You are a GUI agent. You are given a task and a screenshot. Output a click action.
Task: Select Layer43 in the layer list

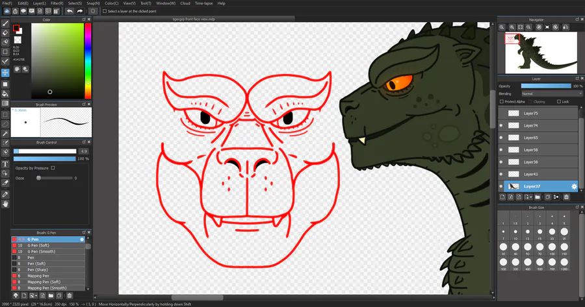point(538,174)
